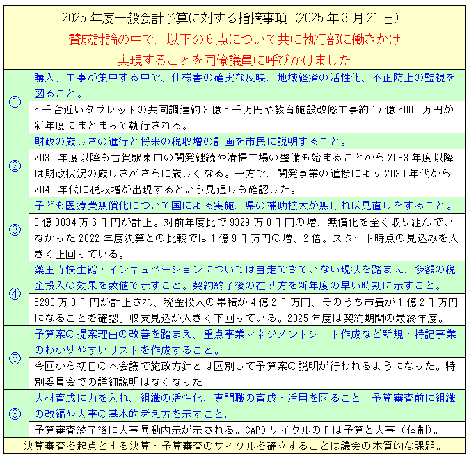Click the blue line "のわかりやすいリストを作成すること。"
This screenshot has width=469, height=456.
click(x=128, y=350)
